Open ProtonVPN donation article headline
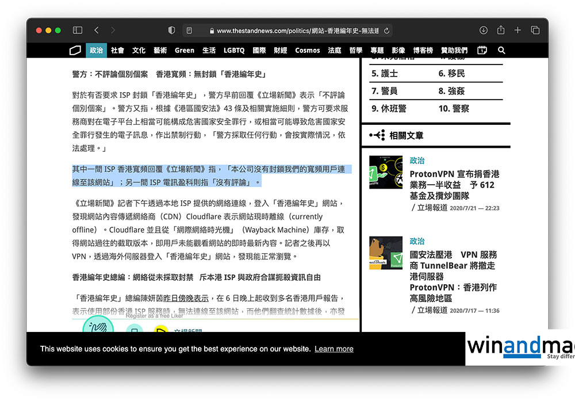Image resolution: width=575 pixels, height=401 pixels. pyautogui.click(x=454, y=185)
